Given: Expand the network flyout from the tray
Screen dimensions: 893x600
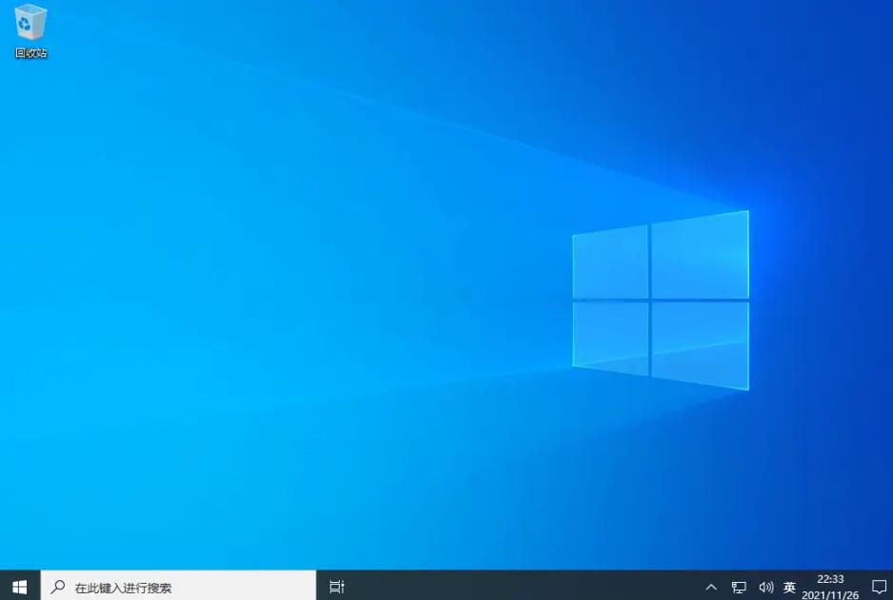Looking at the screenshot, I should point(739,587).
